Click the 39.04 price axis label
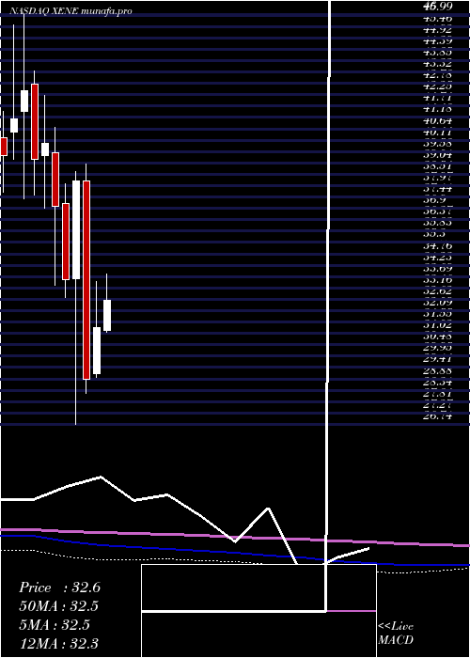The image size is (470, 658). point(438,155)
